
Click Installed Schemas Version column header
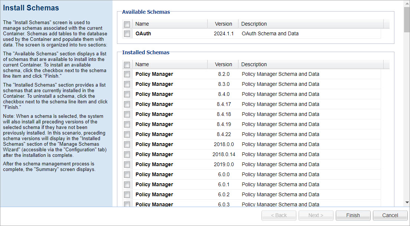click(x=223, y=64)
